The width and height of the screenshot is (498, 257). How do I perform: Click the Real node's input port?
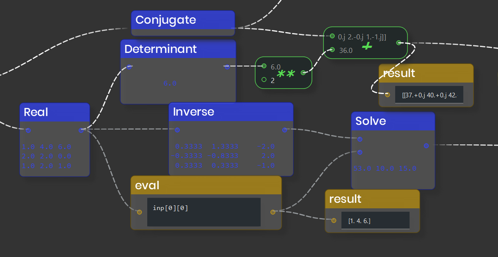click(28, 130)
